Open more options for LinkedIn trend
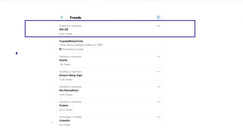The image size is (243, 136). click(159, 117)
